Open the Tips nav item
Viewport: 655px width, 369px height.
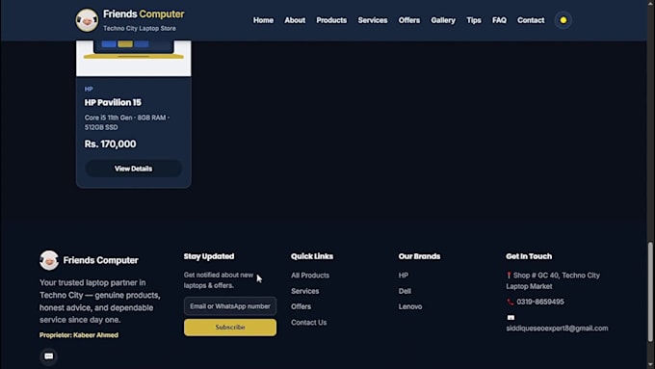pyautogui.click(x=474, y=20)
